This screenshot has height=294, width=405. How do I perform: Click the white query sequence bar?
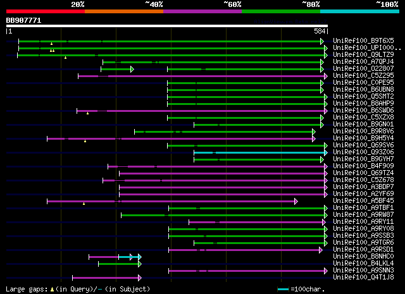[167, 26]
